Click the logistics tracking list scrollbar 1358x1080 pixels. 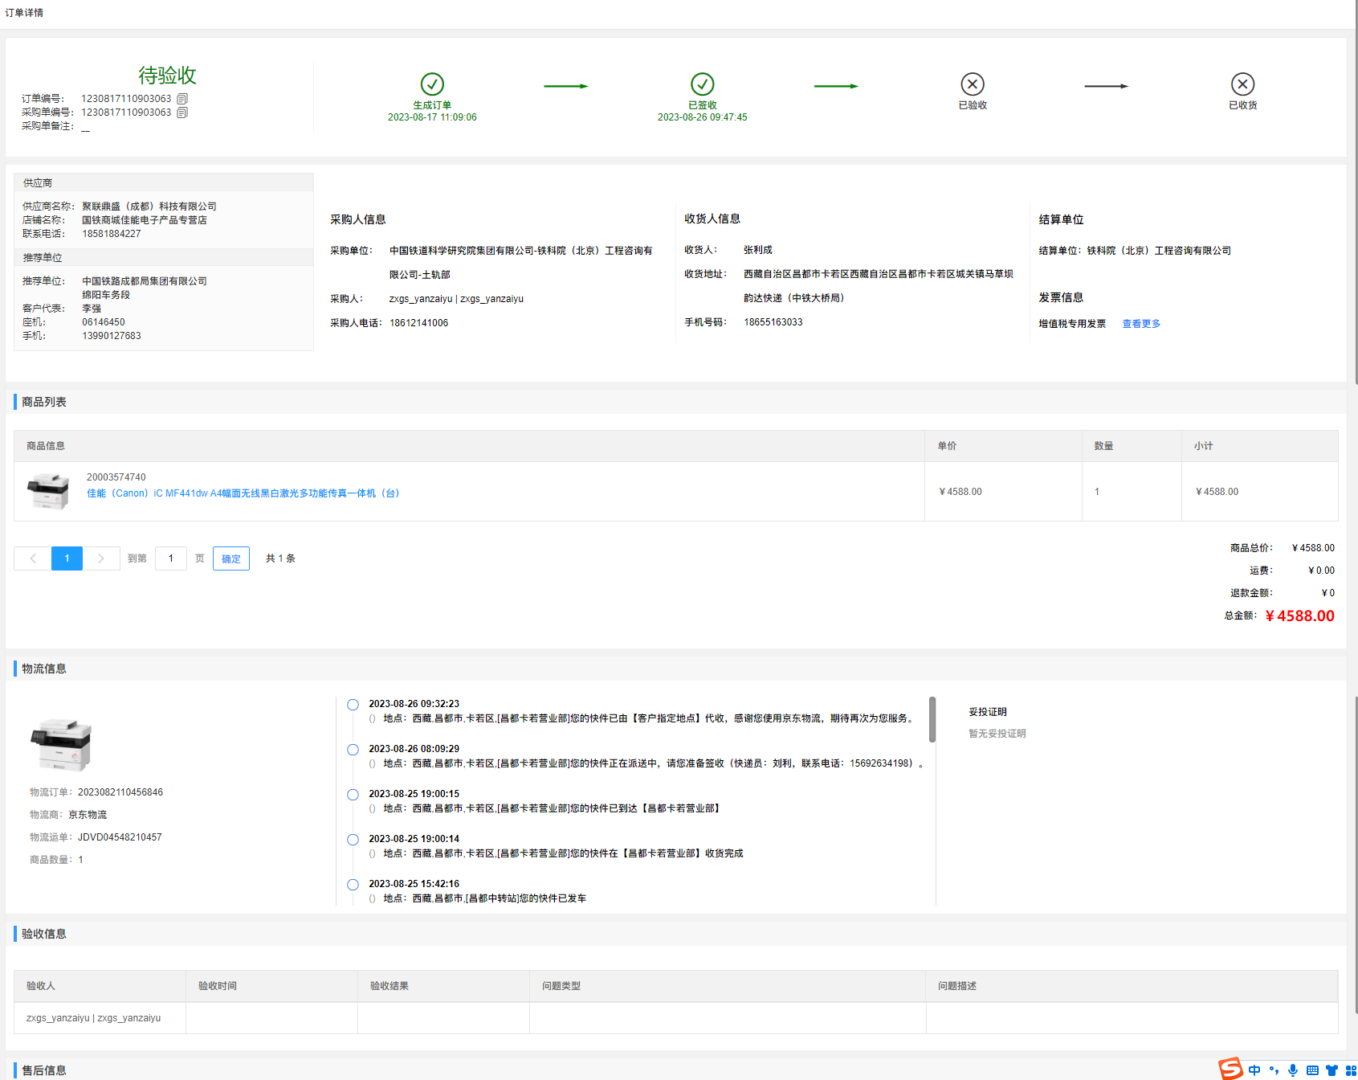point(932,719)
